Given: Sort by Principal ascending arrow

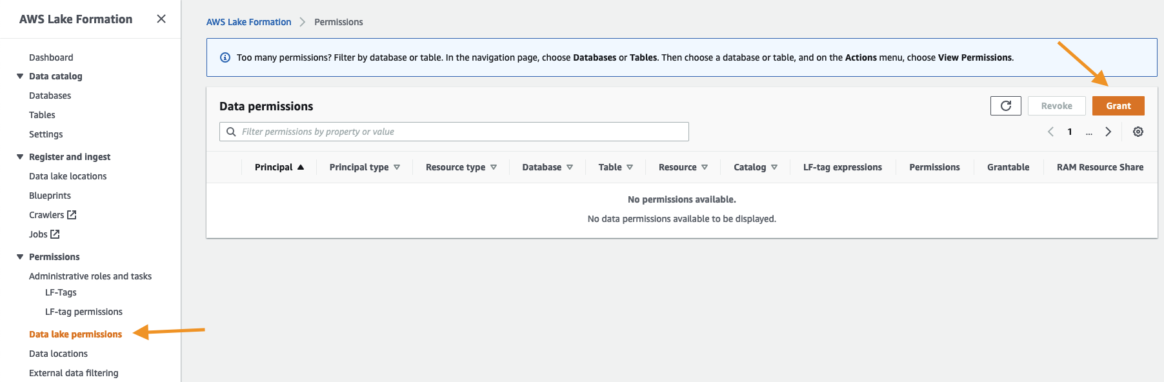Looking at the screenshot, I should [301, 167].
